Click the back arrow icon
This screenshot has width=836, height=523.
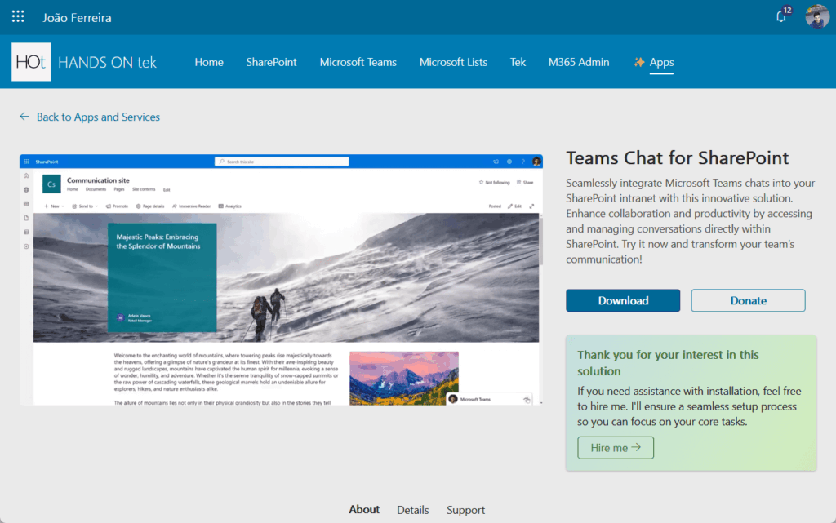pyautogui.click(x=24, y=117)
